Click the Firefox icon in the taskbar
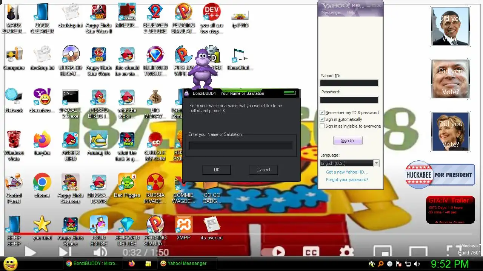Viewport: 483px width, 271px height. (132, 263)
